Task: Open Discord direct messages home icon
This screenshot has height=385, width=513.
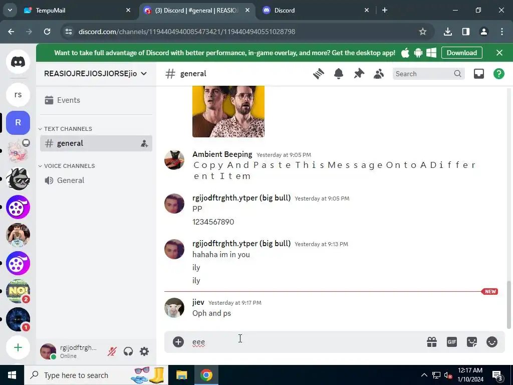Action: pos(18,62)
